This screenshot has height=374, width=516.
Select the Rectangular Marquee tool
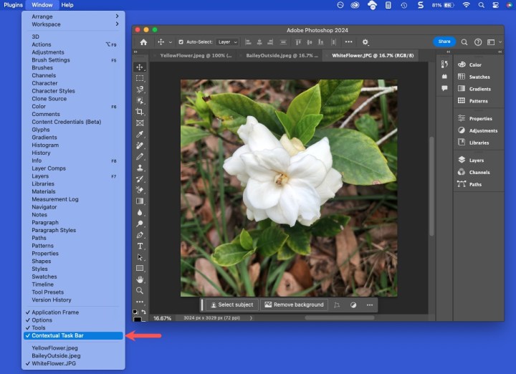140,78
